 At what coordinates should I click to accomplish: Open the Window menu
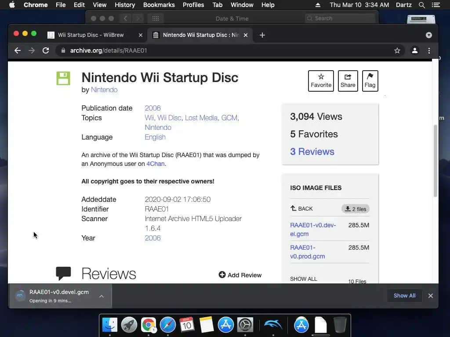pos(242,5)
